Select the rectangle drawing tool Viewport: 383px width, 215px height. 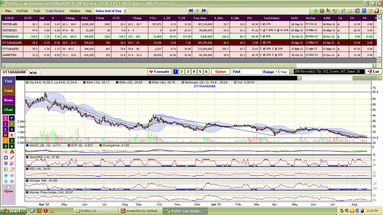(x=6, y=158)
